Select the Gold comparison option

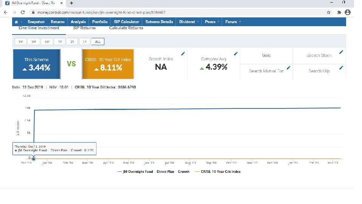click(266, 56)
